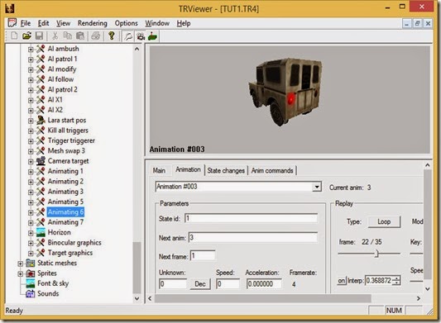Screen dimensions: 441x323
Task: Expand the AI ambush tree node
Action: click(31, 50)
